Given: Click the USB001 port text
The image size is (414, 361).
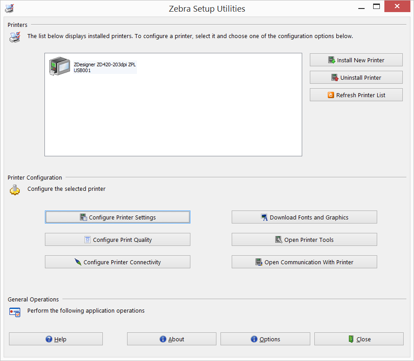Looking at the screenshot, I should pyautogui.click(x=82, y=70).
